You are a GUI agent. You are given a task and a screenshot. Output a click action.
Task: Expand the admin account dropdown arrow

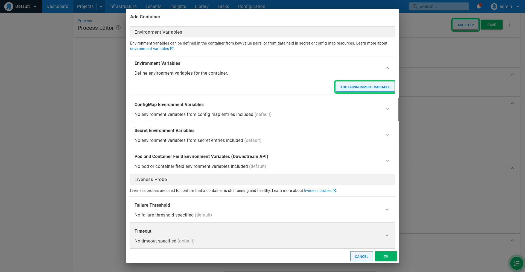pyautogui.click(x=518, y=7)
